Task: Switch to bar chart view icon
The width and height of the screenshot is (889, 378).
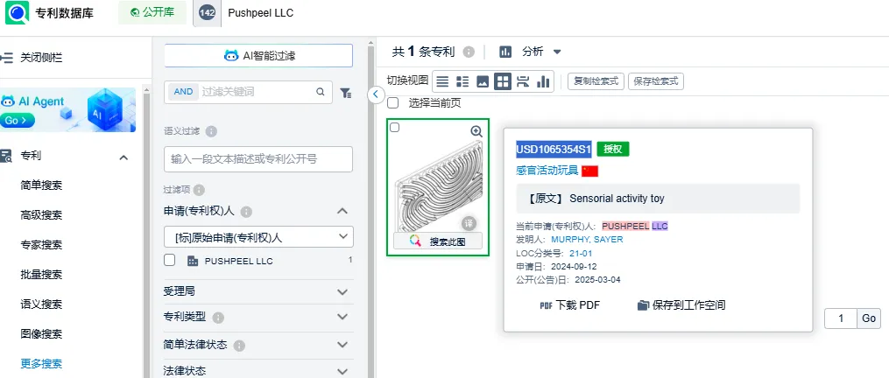Action: pos(543,81)
